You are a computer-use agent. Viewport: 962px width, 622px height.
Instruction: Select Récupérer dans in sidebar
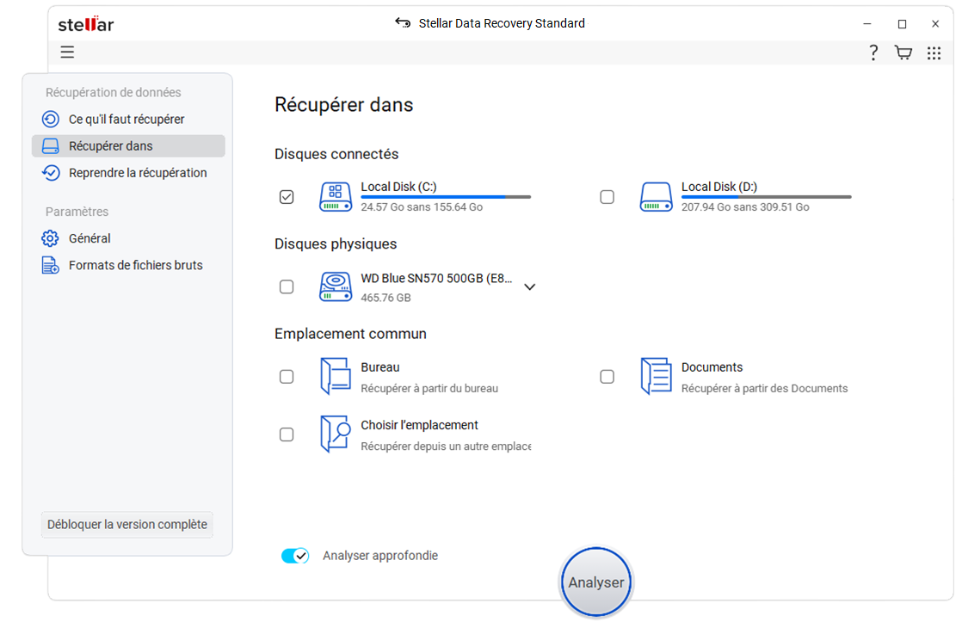tap(128, 146)
